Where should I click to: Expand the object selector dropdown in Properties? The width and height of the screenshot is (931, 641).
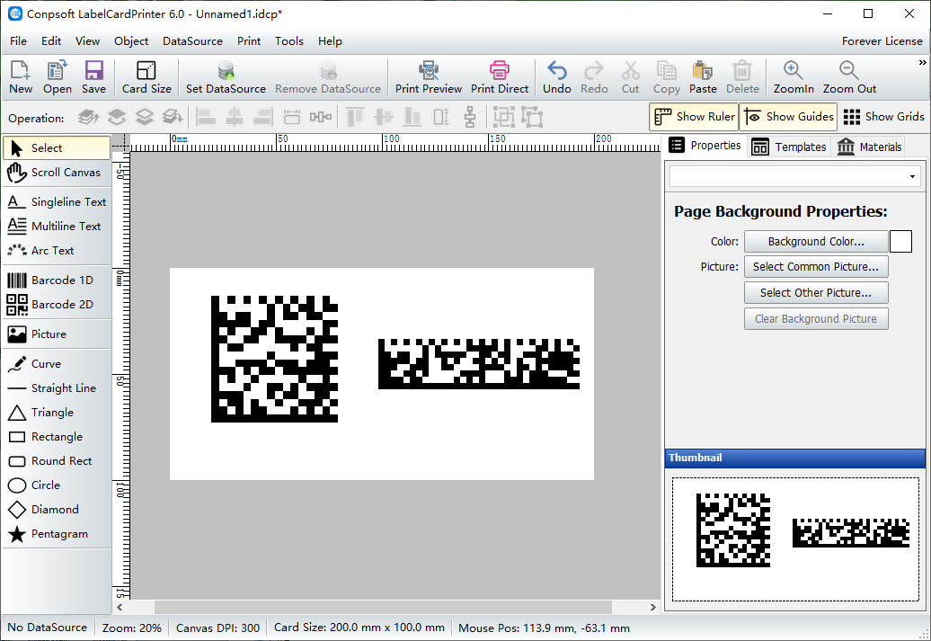tap(913, 176)
